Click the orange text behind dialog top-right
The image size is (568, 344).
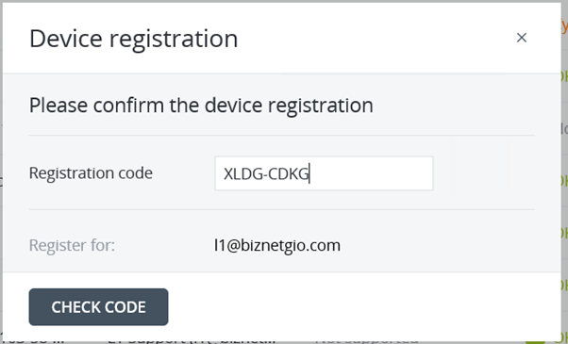click(x=564, y=26)
